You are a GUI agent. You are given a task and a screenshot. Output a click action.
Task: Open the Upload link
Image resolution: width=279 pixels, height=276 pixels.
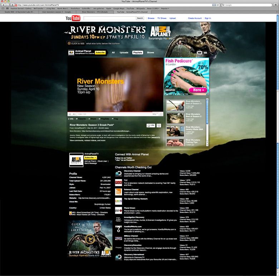click(172, 18)
